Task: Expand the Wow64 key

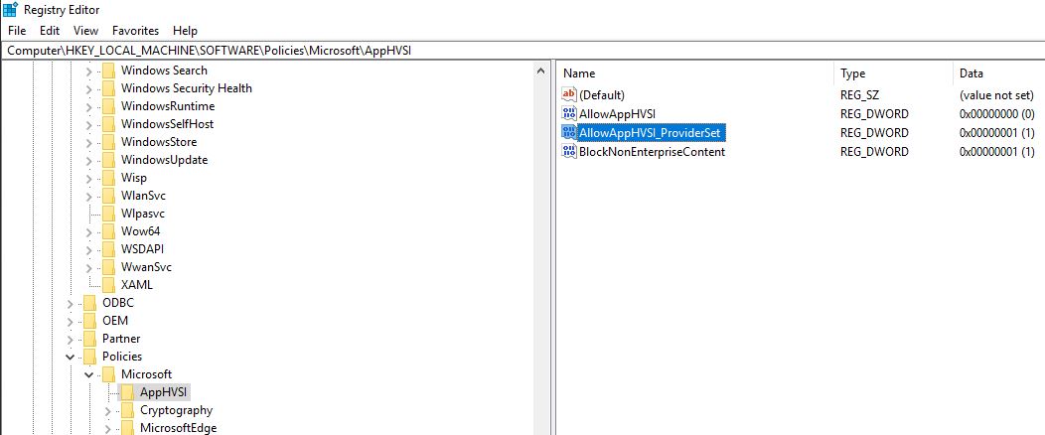Action: pyautogui.click(x=88, y=231)
